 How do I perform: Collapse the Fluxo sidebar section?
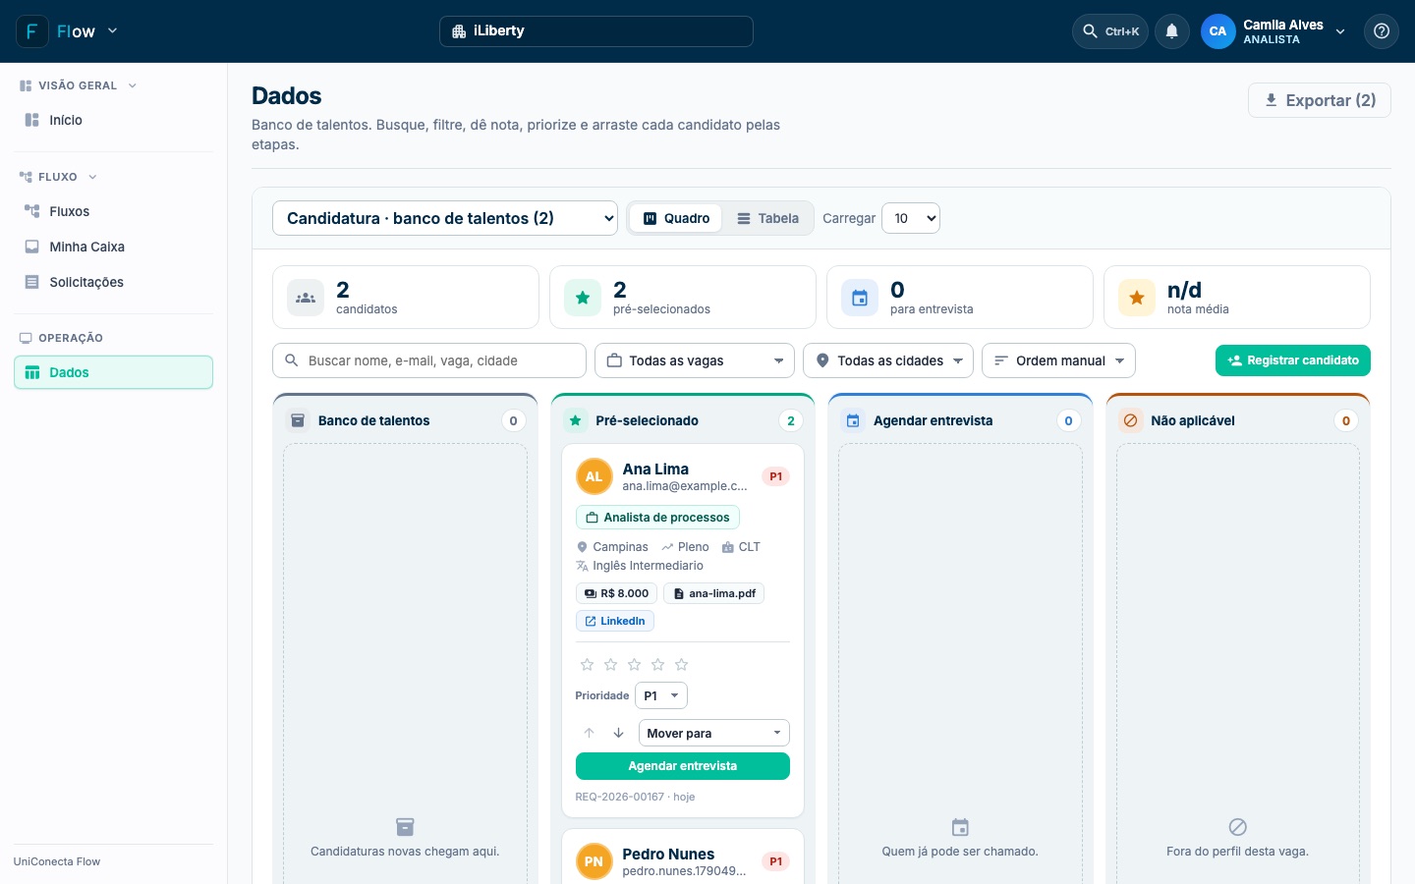click(59, 177)
